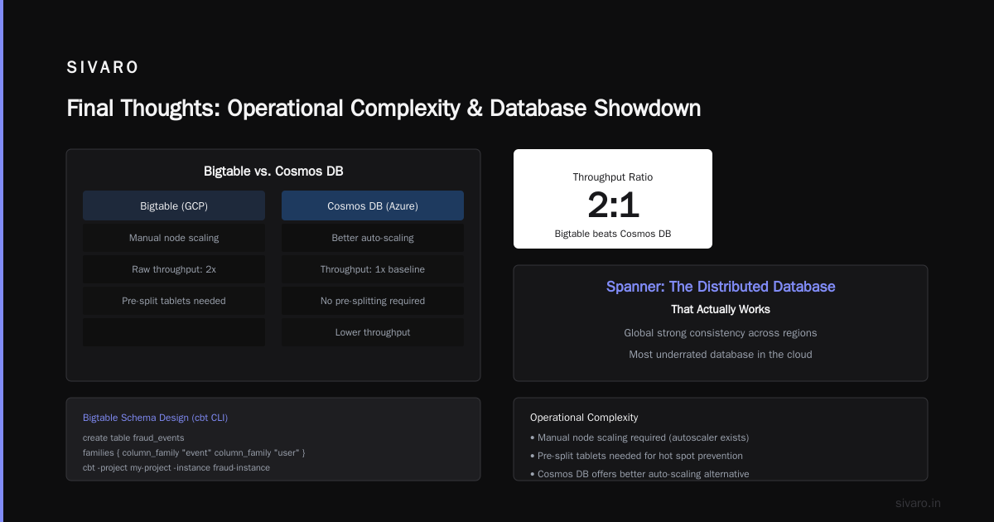
Task: Select the Cosmos DB (Azure) column header
Action: [373, 205]
